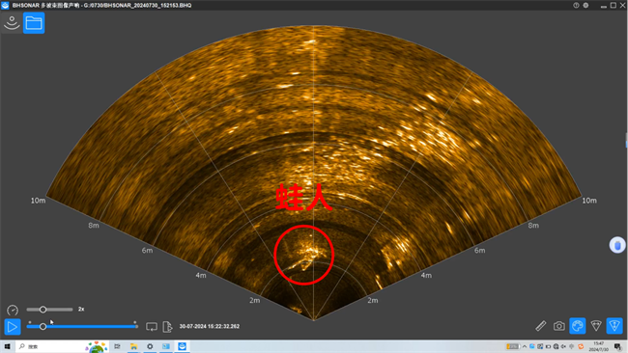Viewport: 628px width, 353px height.
Task: Activate the BHSONAR app taskbar icon
Action: click(x=183, y=346)
